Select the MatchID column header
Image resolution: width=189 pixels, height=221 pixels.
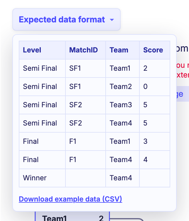tap(85, 50)
